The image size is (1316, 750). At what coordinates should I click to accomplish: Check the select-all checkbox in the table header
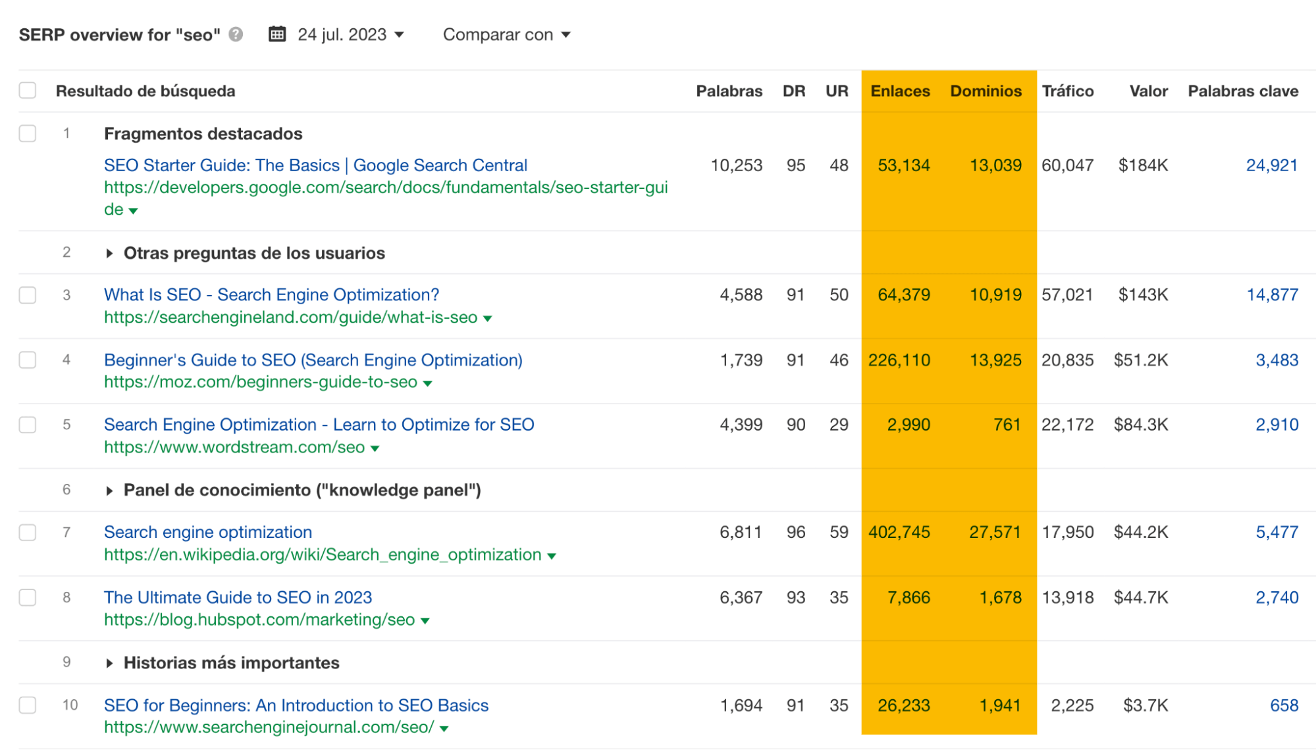click(x=28, y=90)
